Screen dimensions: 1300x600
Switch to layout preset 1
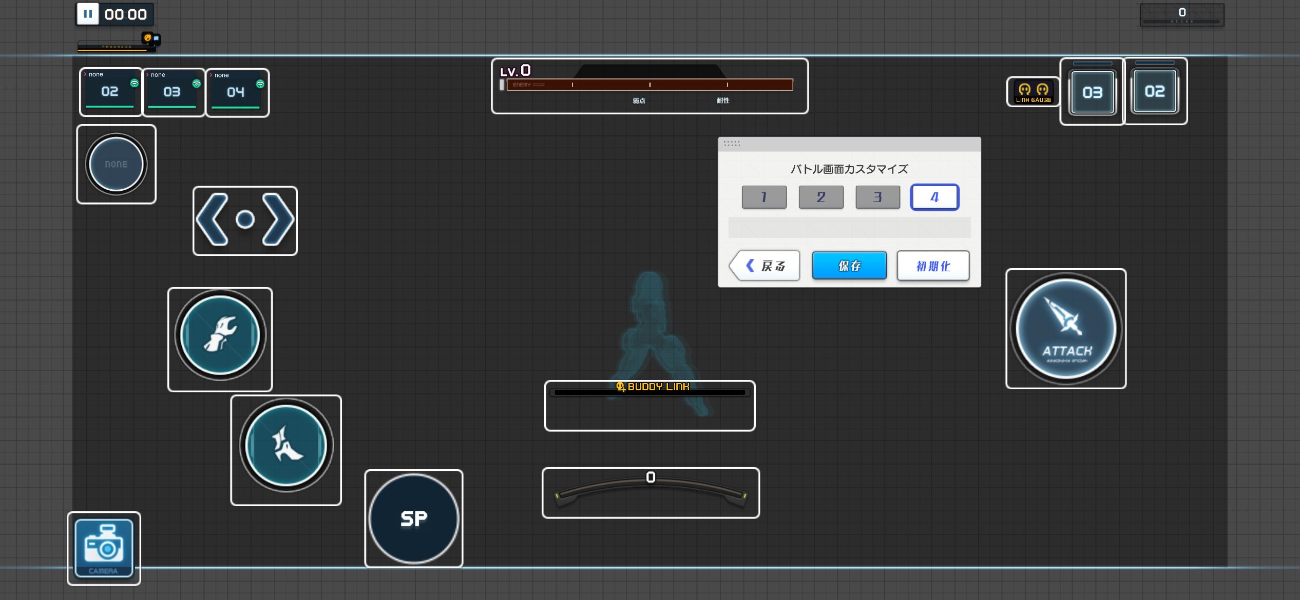pos(764,197)
